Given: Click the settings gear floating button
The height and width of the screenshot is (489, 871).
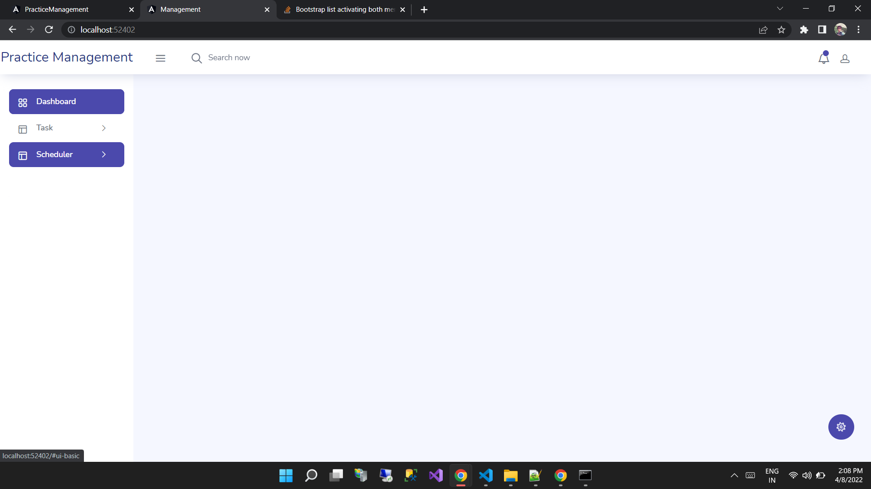Looking at the screenshot, I should 841,427.
